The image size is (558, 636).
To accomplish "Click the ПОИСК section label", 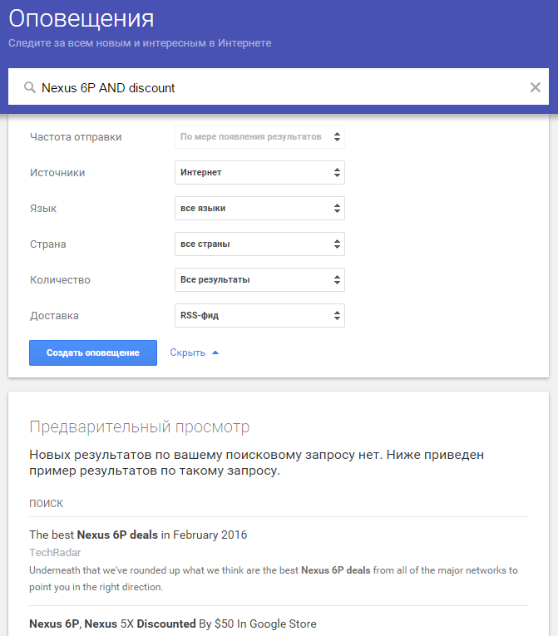I will click(47, 503).
